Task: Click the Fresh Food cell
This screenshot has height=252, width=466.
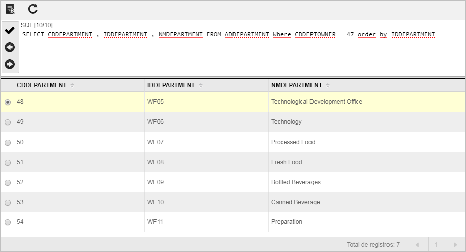Action: pyautogui.click(x=367, y=162)
